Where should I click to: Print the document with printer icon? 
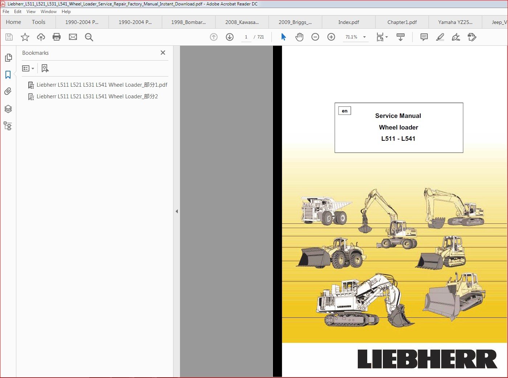click(x=57, y=37)
